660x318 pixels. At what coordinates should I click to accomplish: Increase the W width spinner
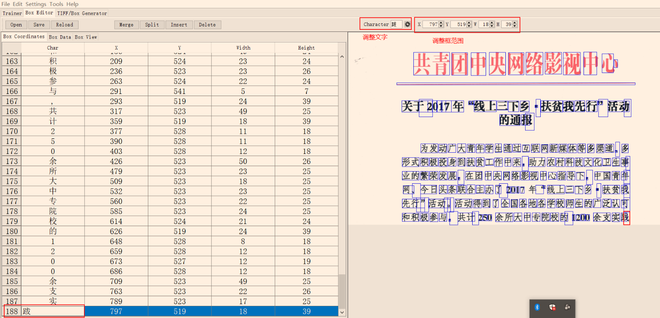tap(492, 23)
